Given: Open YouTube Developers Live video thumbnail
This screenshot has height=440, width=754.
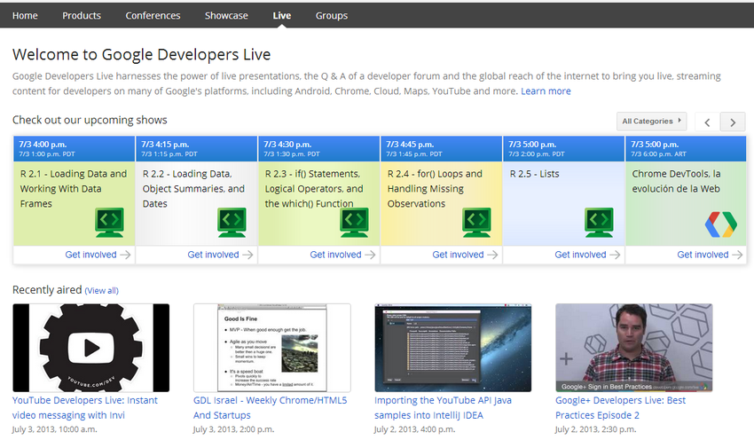Looking at the screenshot, I should click(91, 348).
